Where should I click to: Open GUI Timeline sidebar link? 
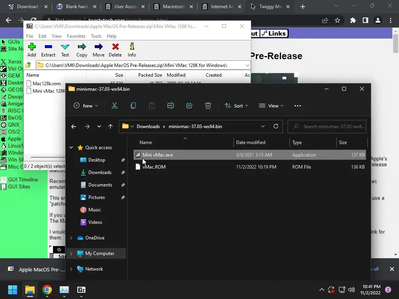click(23, 179)
